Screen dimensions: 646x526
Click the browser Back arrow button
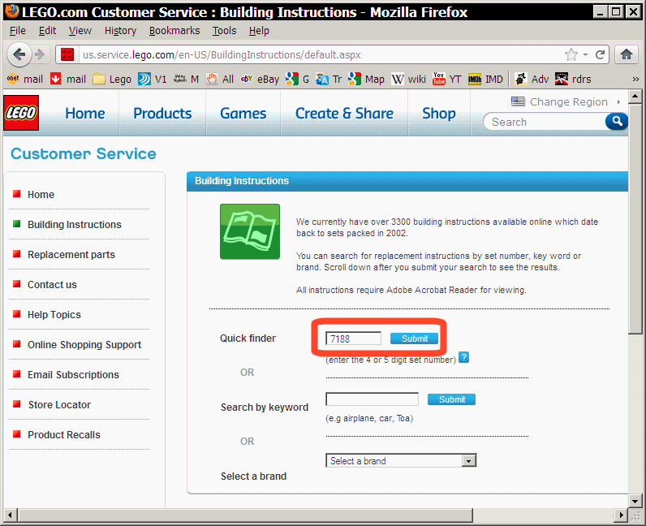coord(19,54)
